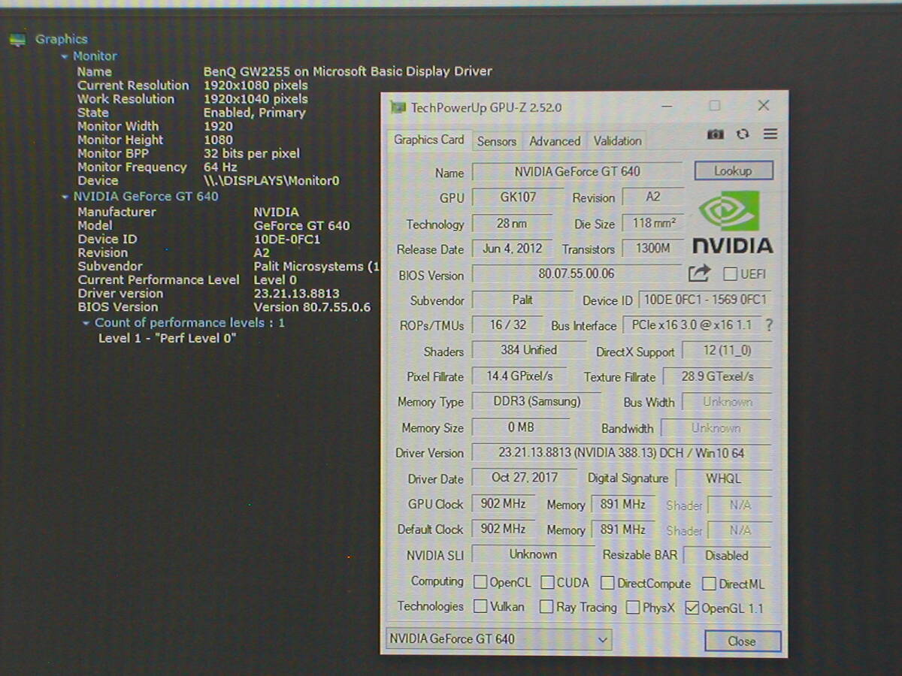This screenshot has width=902, height=676.
Task: Click the BenQ GW2255 monitor name text
Action: point(348,71)
